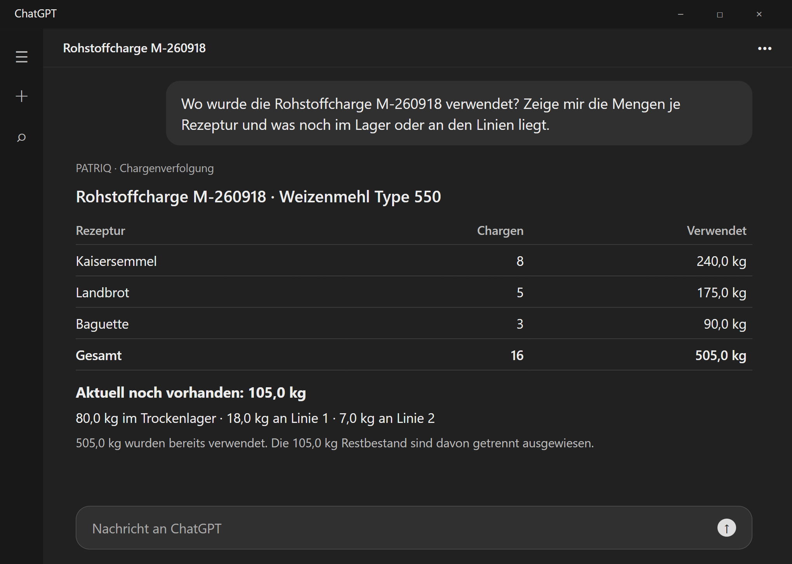This screenshot has width=792, height=564.
Task: Minimize the ChatGPT window
Action: 681,14
